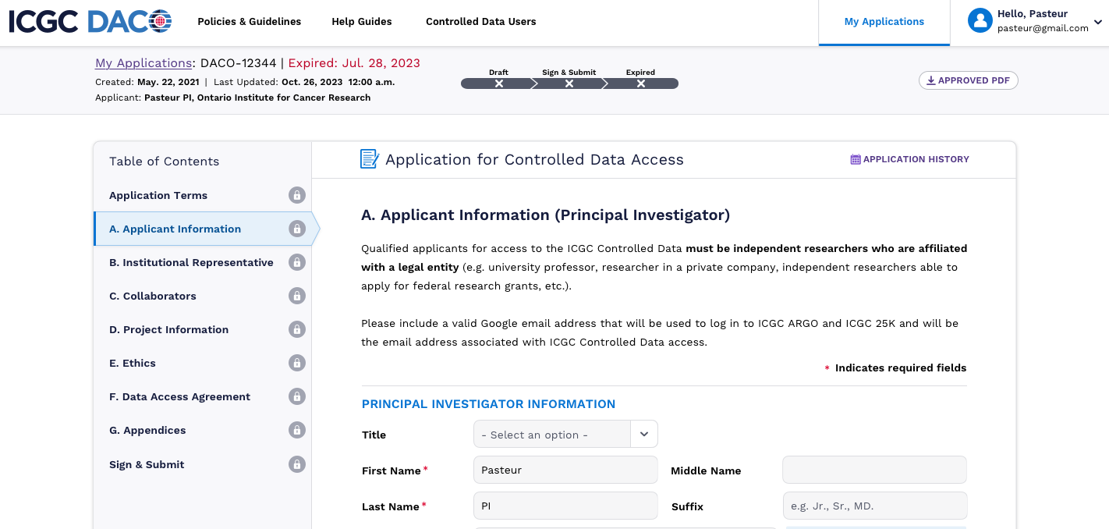Click the Suffix input field
The image size is (1109, 529).
click(x=874, y=506)
